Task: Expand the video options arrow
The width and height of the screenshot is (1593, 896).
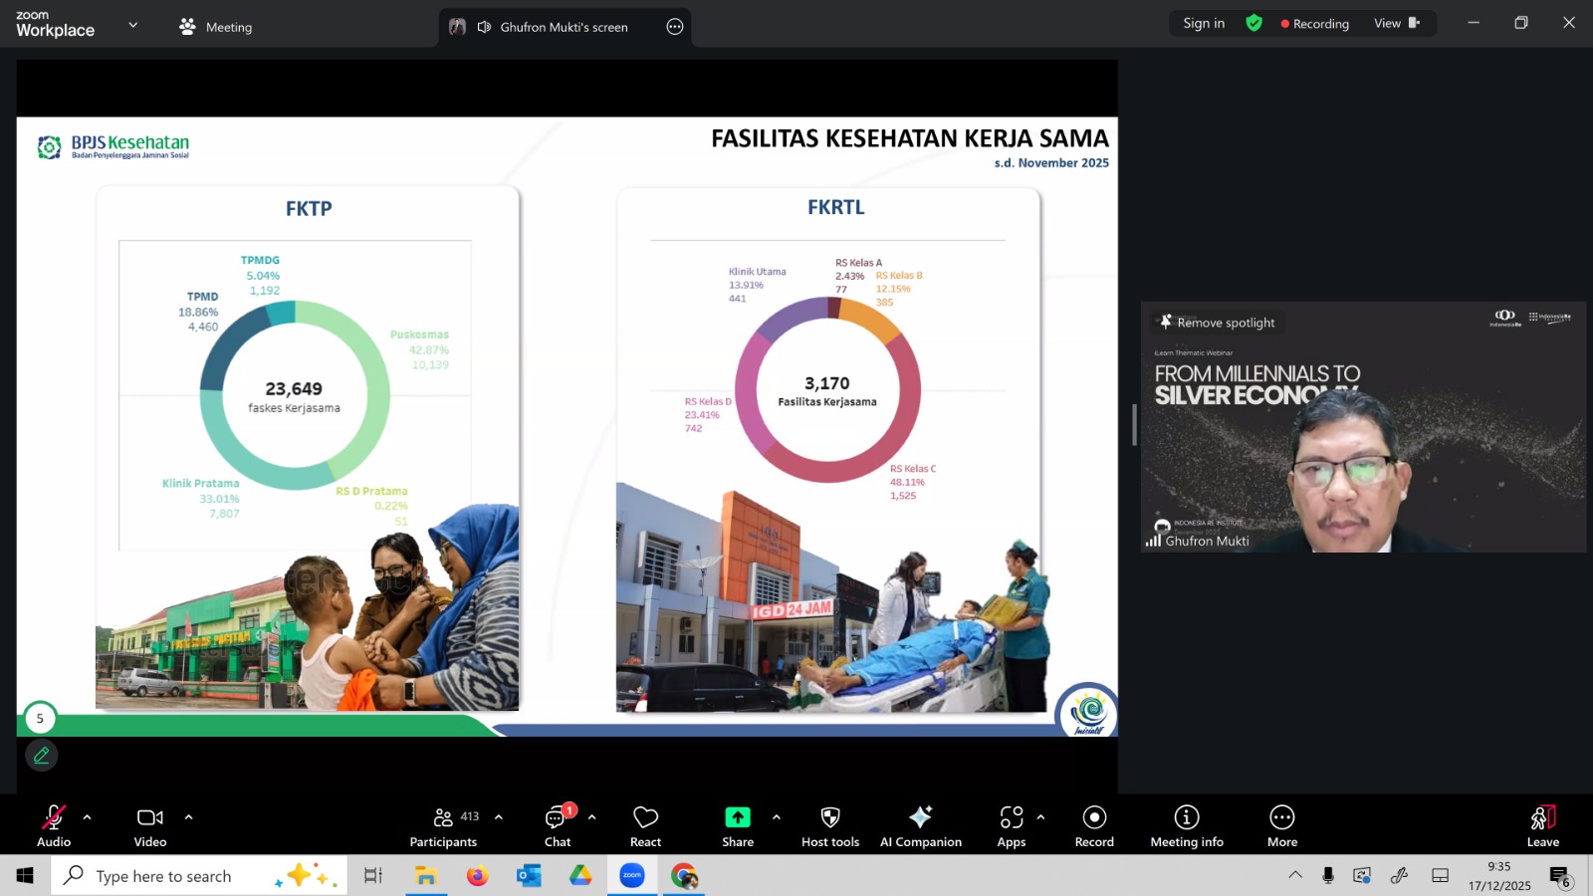Action: tap(188, 817)
